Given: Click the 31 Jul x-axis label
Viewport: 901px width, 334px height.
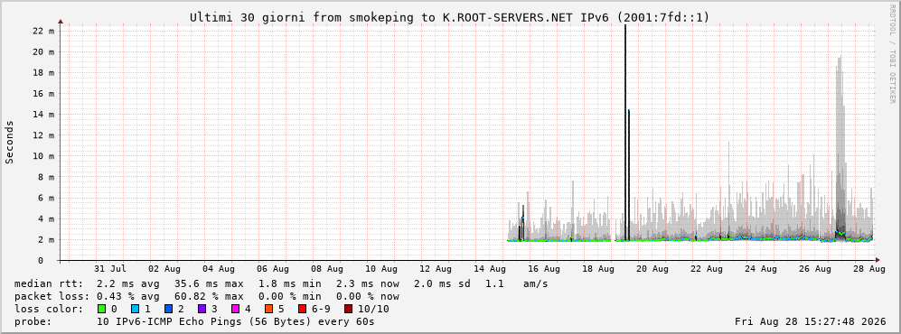Looking at the screenshot, I should (x=109, y=268).
